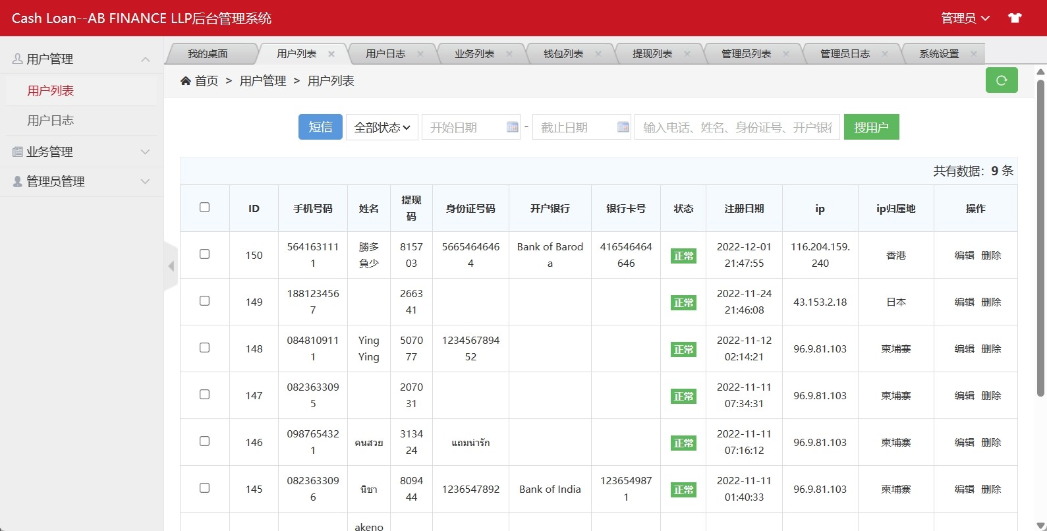Click the home icon in breadcrumb
Screen dimensions: 1047x531
tap(186, 80)
